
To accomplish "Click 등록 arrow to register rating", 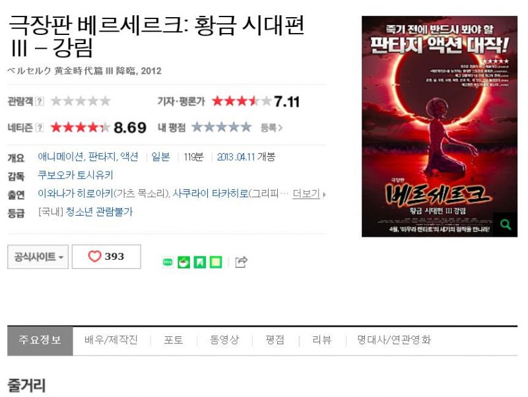I will click(271, 127).
